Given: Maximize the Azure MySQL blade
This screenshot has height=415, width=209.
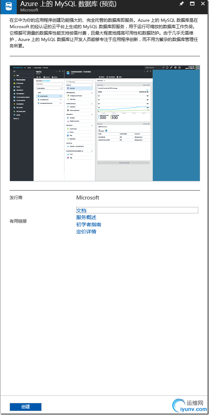Looking at the screenshot, I should point(192,4).
